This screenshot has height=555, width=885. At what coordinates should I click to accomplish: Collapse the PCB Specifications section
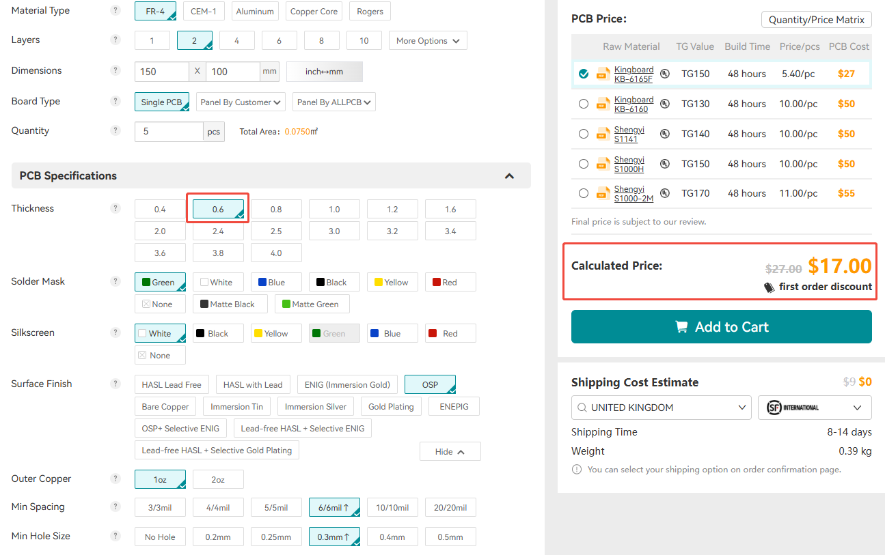[x=509, y=175]
